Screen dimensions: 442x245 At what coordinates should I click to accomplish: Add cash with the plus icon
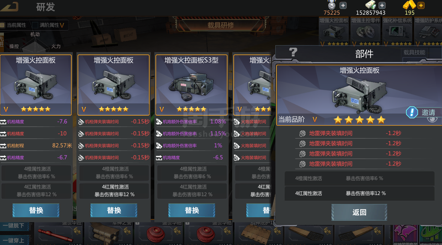tap(382, 5)
